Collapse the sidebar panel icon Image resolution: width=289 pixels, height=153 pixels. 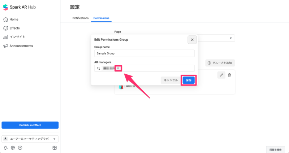pyautogui.click(x=55, y=148)
